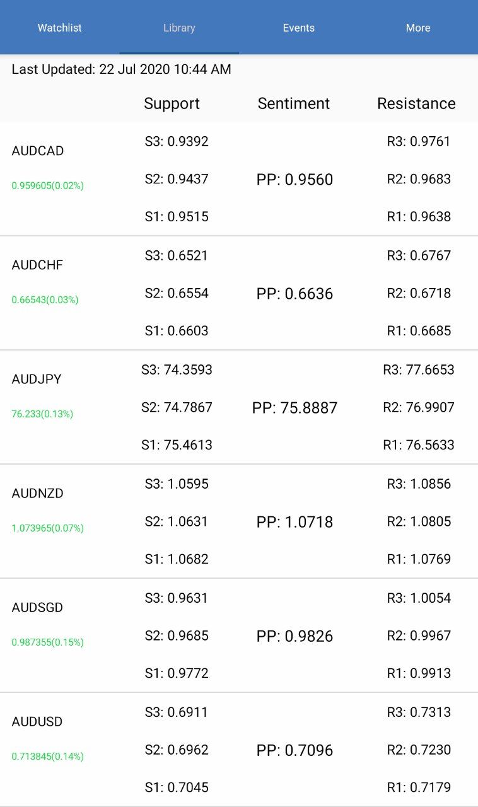
Task: Open the Library tab
Action: [179, 28]
